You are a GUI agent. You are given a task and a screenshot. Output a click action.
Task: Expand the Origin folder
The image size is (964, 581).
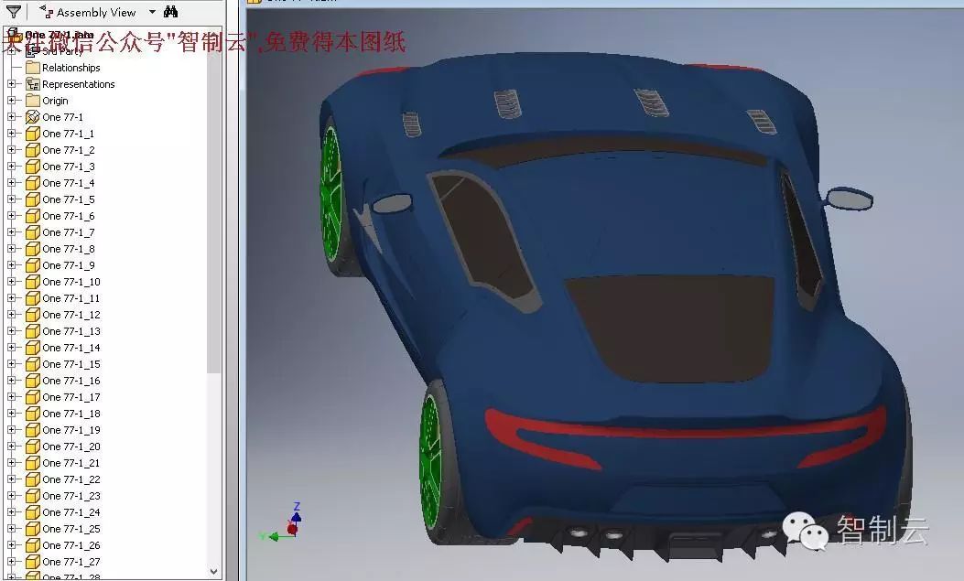point(11,100)
